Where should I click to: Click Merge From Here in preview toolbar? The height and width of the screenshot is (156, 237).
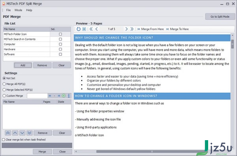[150, 29]
